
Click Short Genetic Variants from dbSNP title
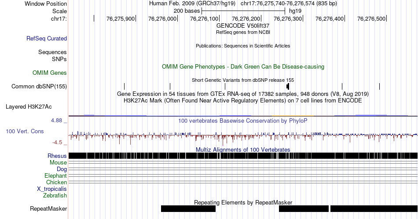point(243,80)
